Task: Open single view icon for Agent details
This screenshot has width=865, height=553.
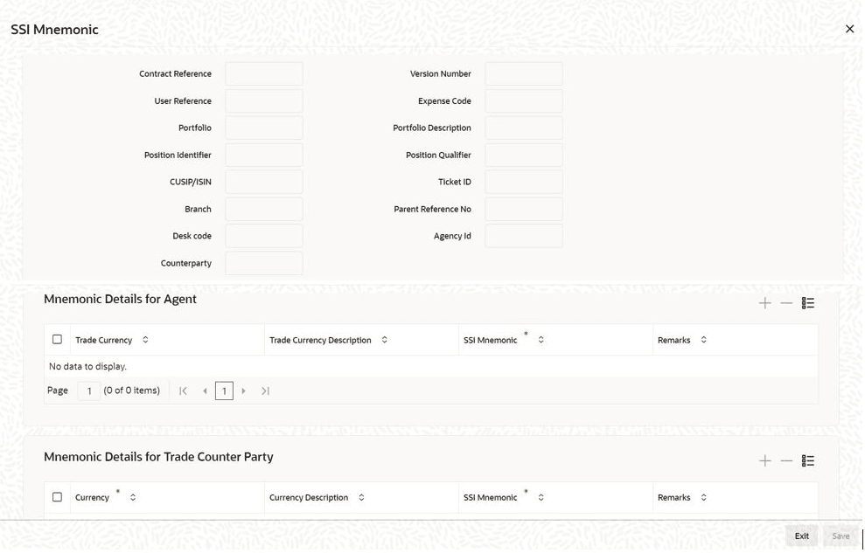Action: [x=807, y=303]
